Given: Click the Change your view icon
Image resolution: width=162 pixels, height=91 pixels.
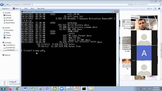Looking at the screenshot, I should [x=149, y=9].
